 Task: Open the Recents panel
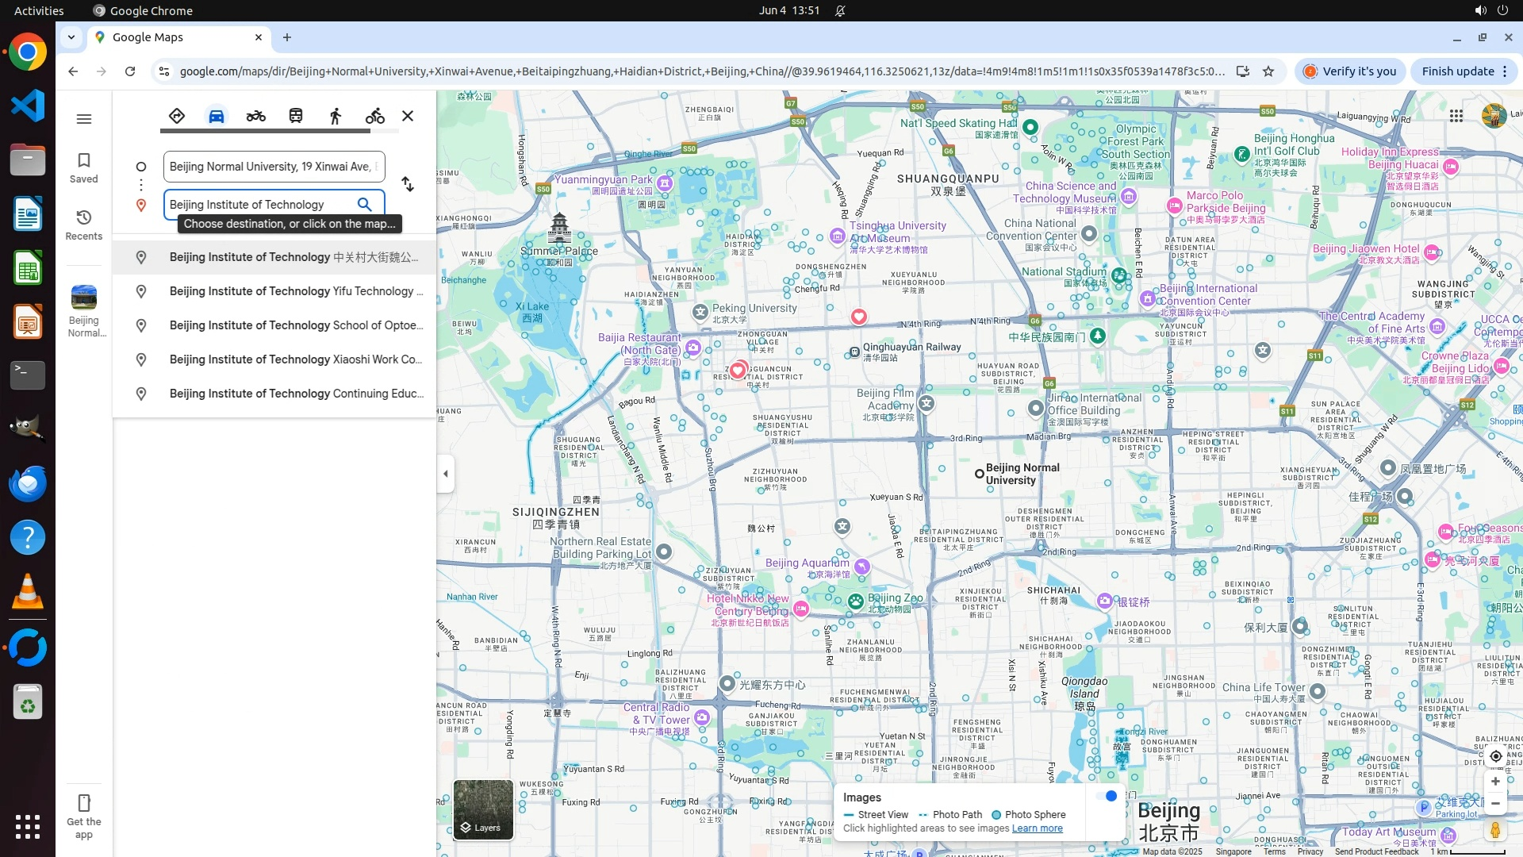83,225
